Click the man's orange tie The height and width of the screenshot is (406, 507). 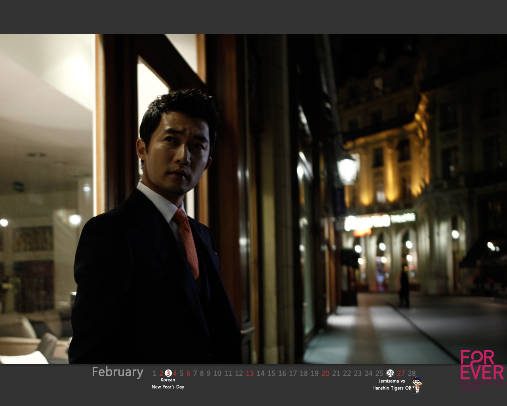tap(188, 242)
